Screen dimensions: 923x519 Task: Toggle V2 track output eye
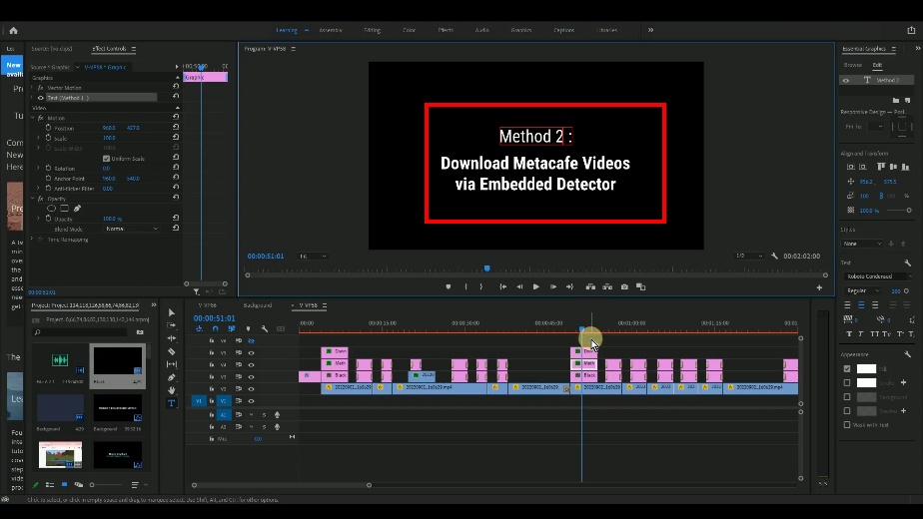(252, 389)
